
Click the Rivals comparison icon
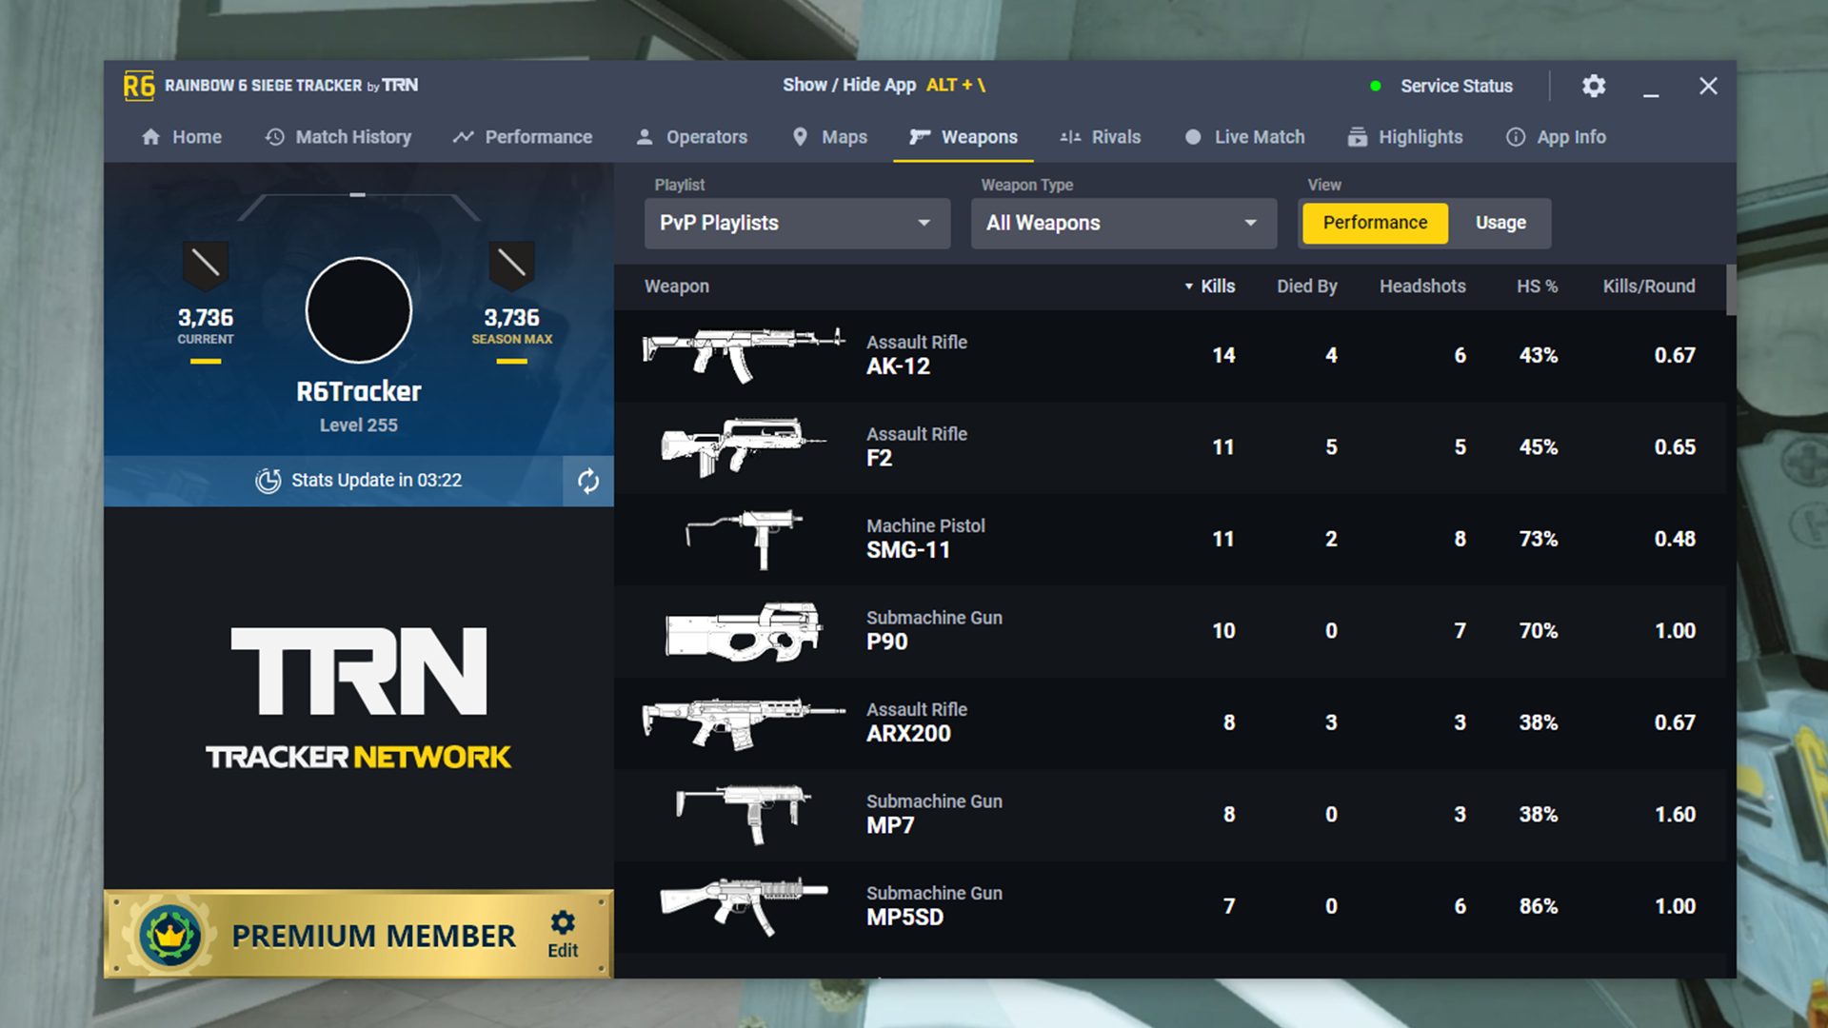pyautogui.click(x=1070, y=137)
